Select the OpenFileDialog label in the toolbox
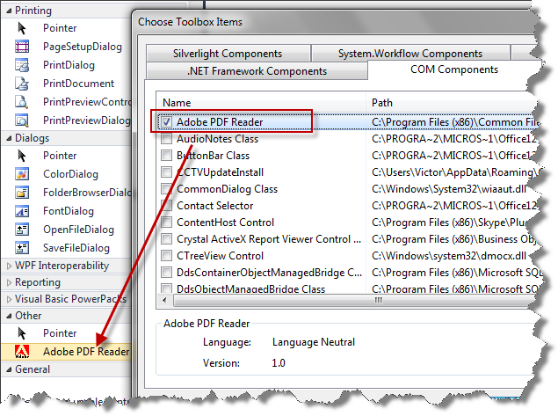Screen dimensions: 558x416 pos(78,230)
